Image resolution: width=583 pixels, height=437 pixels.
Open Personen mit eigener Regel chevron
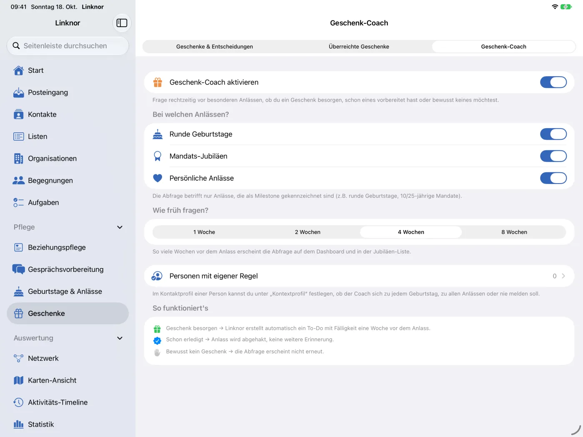coord(563,276)
